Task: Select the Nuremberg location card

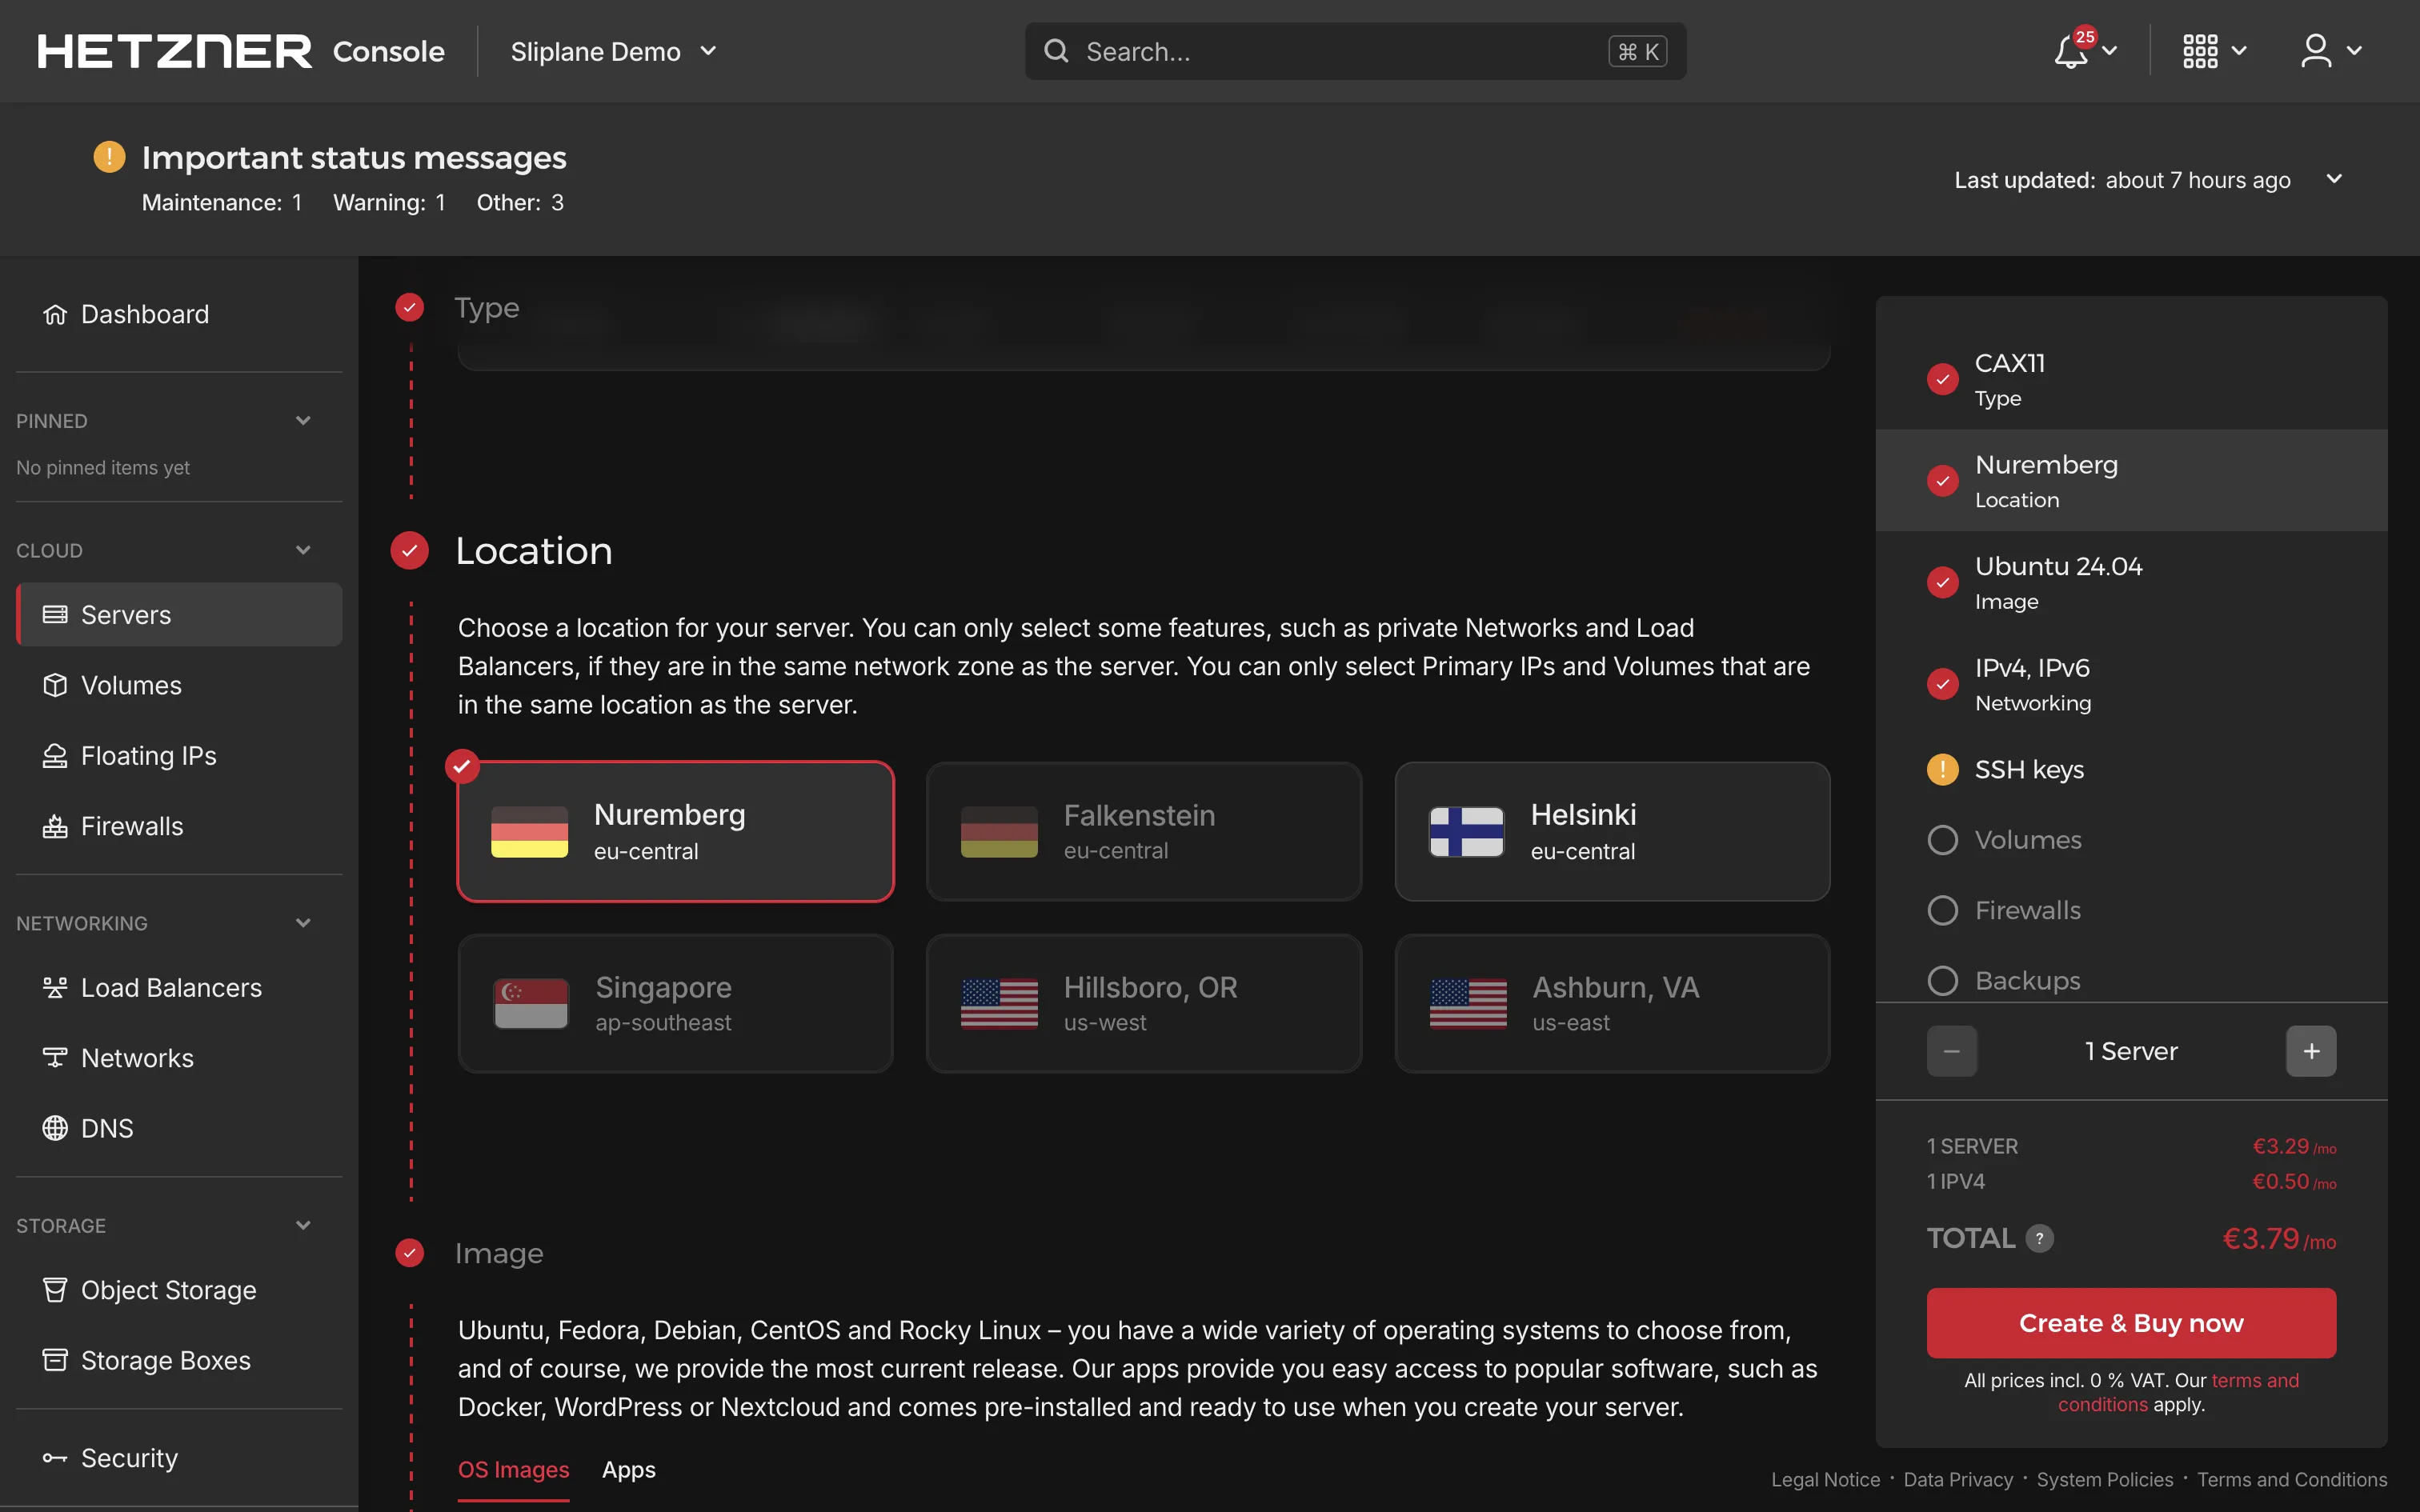Action: (676, 832)
